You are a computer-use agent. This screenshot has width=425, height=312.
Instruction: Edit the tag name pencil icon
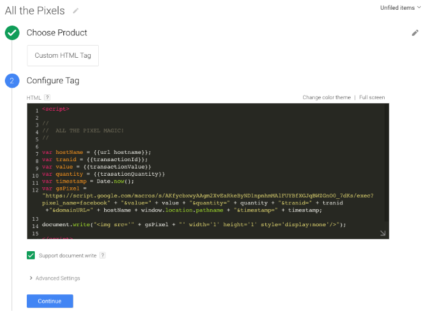tap(76, 11)
